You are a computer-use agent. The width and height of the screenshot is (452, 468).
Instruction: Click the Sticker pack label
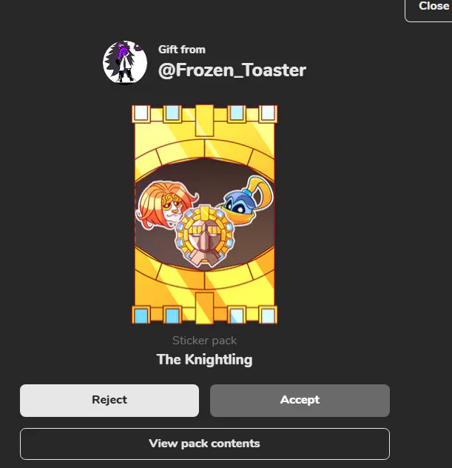click(x=204, y=341)
